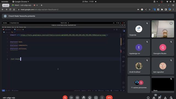Open the blue extension icon in Chrome toolbar
176x99 pixels.
(x=155, y=10)
